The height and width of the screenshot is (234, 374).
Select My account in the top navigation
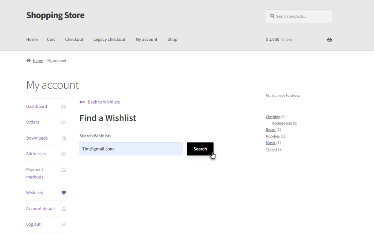pyautogui.click(x=146, y=39)
